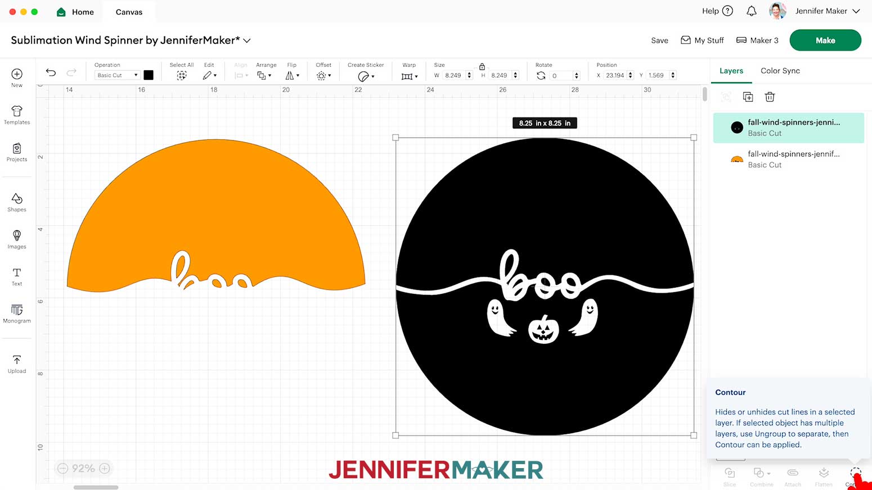This screenshot has height=490, width=872.
Task: Open the Edit tool dropdown
Action: [210, 75]
